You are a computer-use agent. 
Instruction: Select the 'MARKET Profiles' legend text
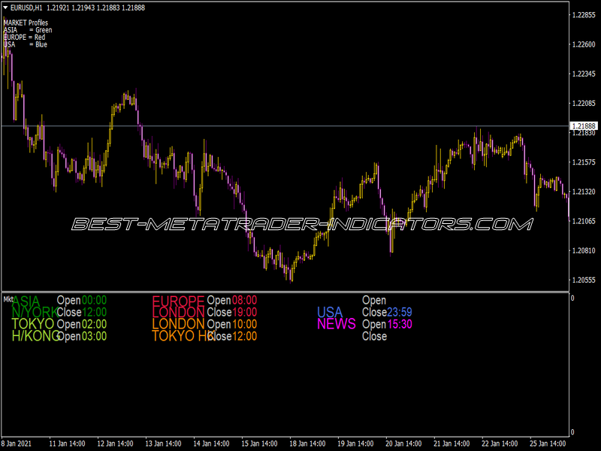[26, 23]
